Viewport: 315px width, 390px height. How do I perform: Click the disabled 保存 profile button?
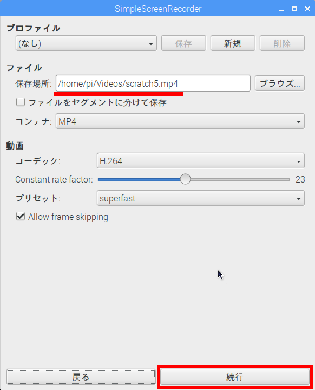click(183, 43)
